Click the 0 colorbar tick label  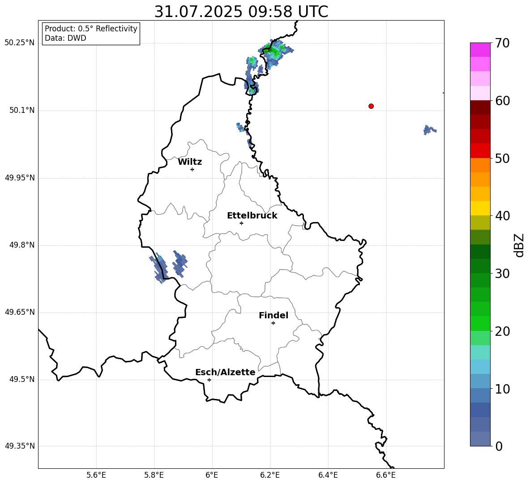point(499,446)
